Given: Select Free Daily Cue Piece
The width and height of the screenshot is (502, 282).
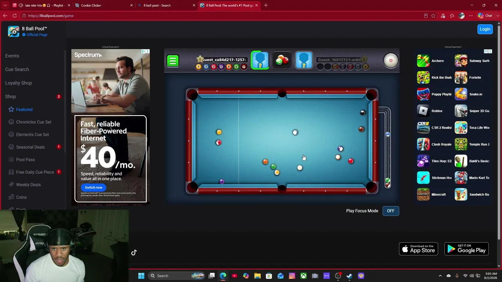Looking at the screenshot, I should point(35,172).
